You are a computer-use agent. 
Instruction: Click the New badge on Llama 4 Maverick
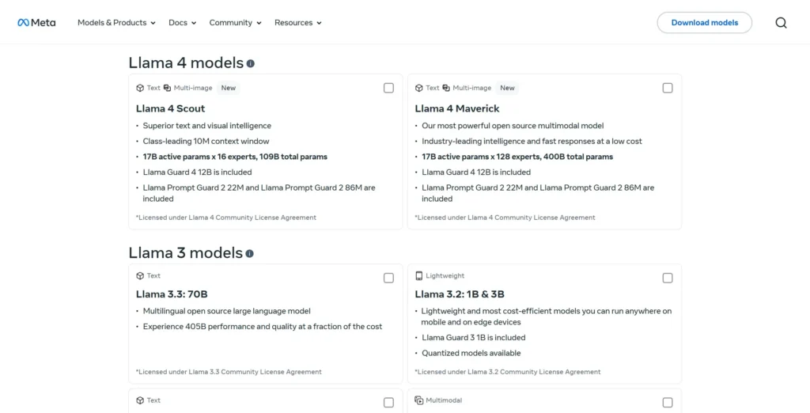coord(507,88)
